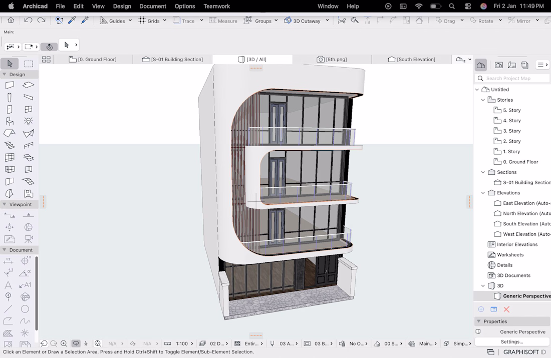
Task: Collapse the Properties panel section
Action: tap(478, 321)
